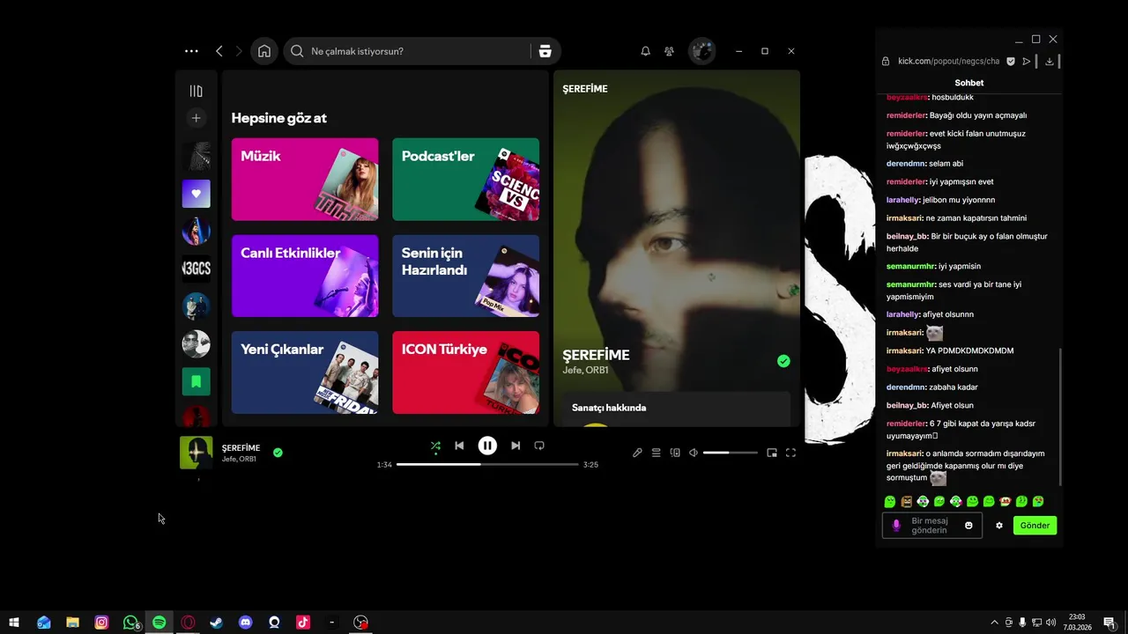Mute Spotify with the speaker icon
This screenshot has height=634, width=1128.
point(694,453)
